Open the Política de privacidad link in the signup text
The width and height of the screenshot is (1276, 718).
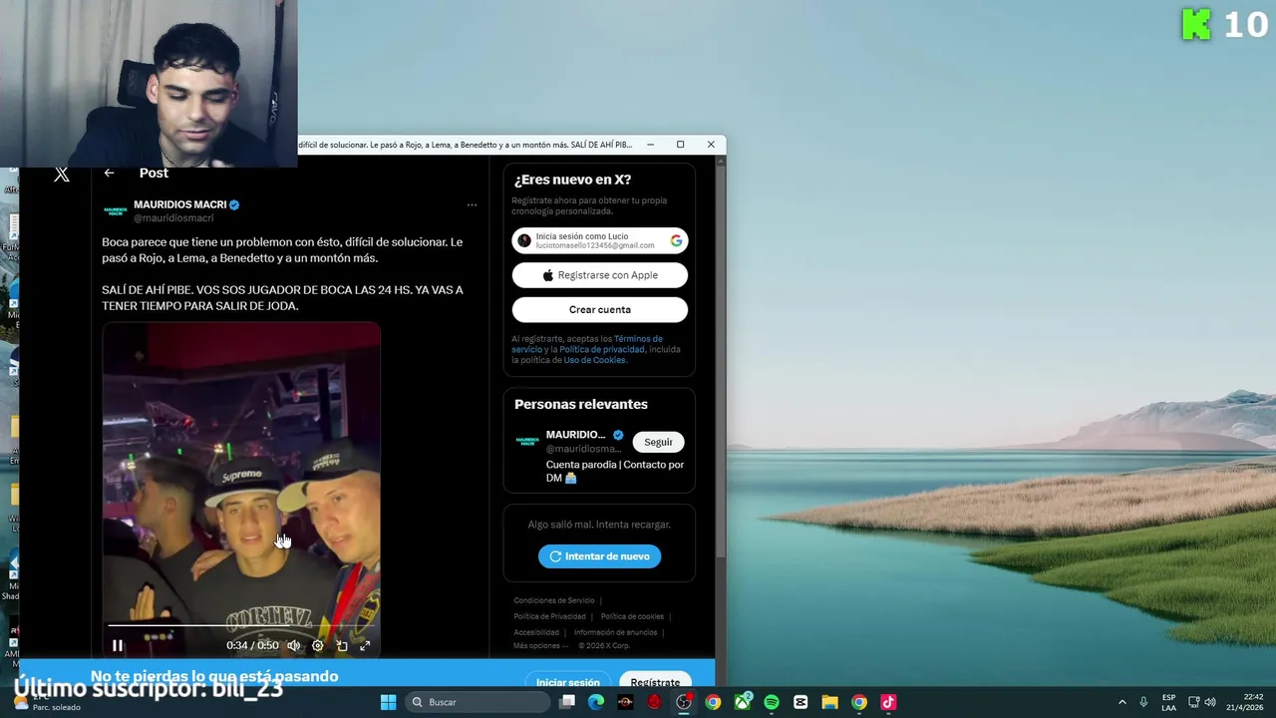click(601, 349)
